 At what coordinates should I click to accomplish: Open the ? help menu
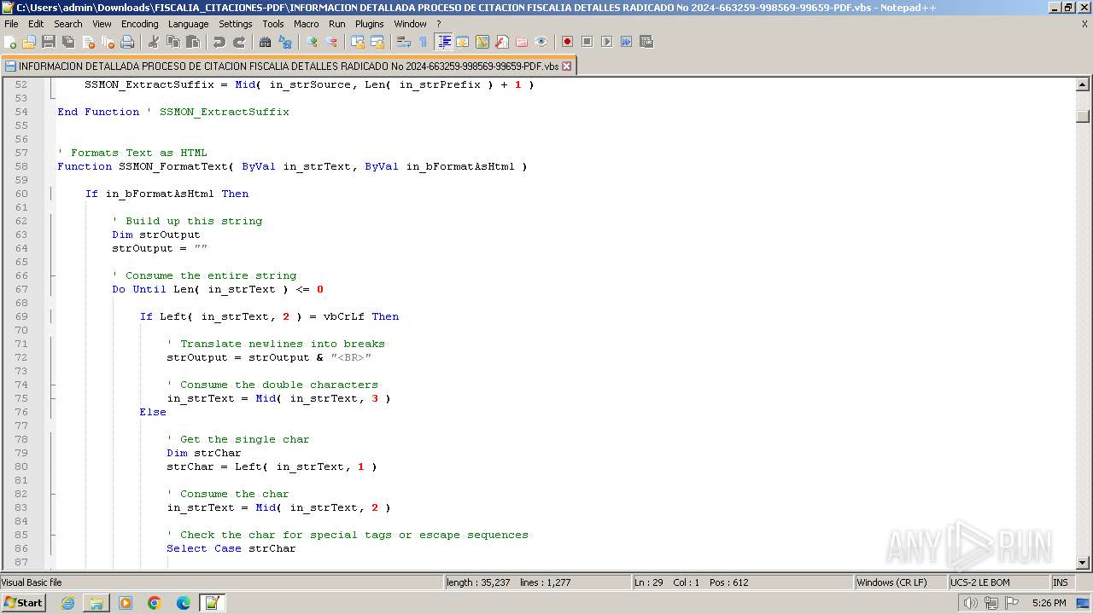point(439,24)
